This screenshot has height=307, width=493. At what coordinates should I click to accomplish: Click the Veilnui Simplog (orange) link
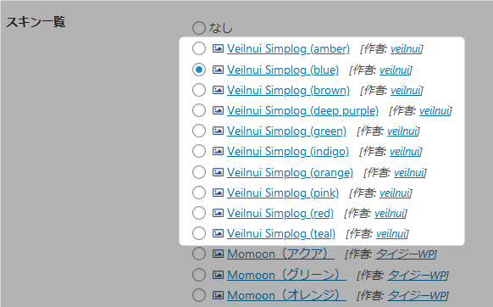[290, 172]
